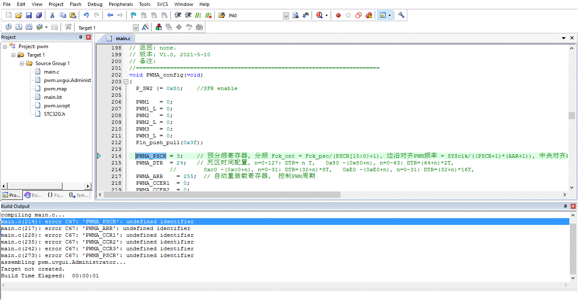Copy selection using the Copy icon
Viewport: 580px width, 301px height.
click(63, 15)
